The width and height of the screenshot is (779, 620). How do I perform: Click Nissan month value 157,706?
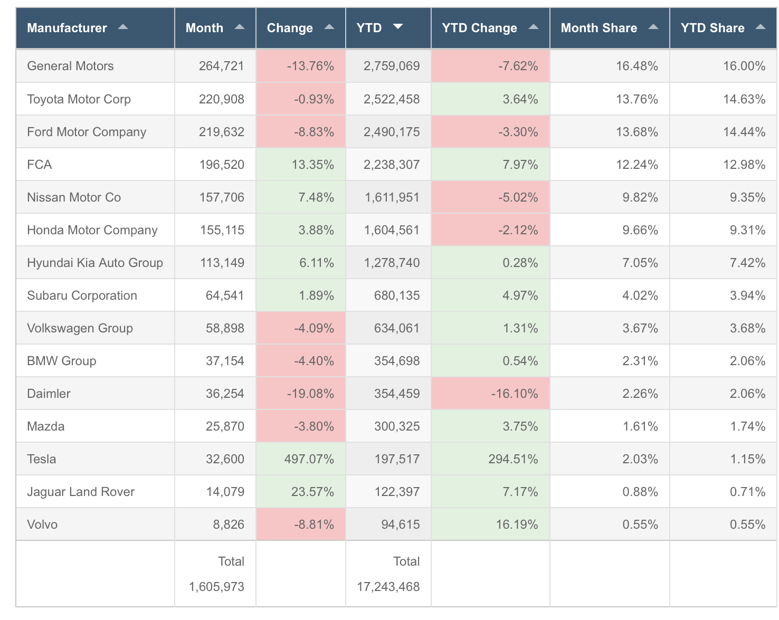(222, 197)
